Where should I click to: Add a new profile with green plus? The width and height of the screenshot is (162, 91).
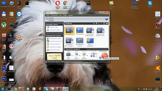tap(94, 24)
